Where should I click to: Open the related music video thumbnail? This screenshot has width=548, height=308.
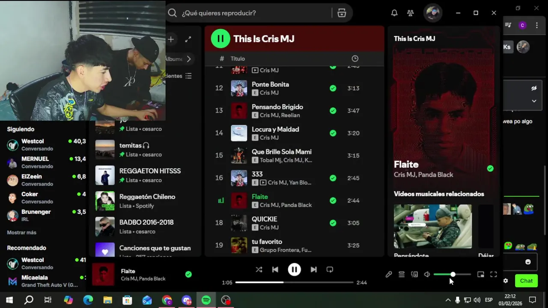click(433, 226)
